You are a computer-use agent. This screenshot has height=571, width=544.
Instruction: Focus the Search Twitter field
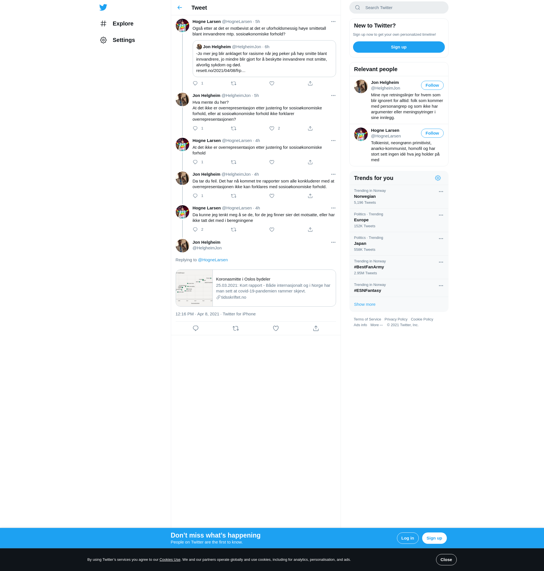point(399,8)
